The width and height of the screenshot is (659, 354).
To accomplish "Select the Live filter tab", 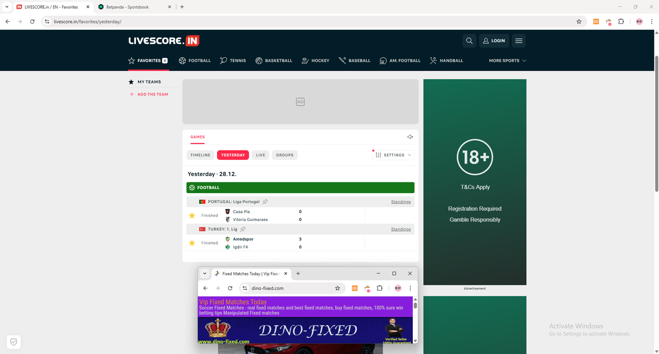I will click(260, 155).
